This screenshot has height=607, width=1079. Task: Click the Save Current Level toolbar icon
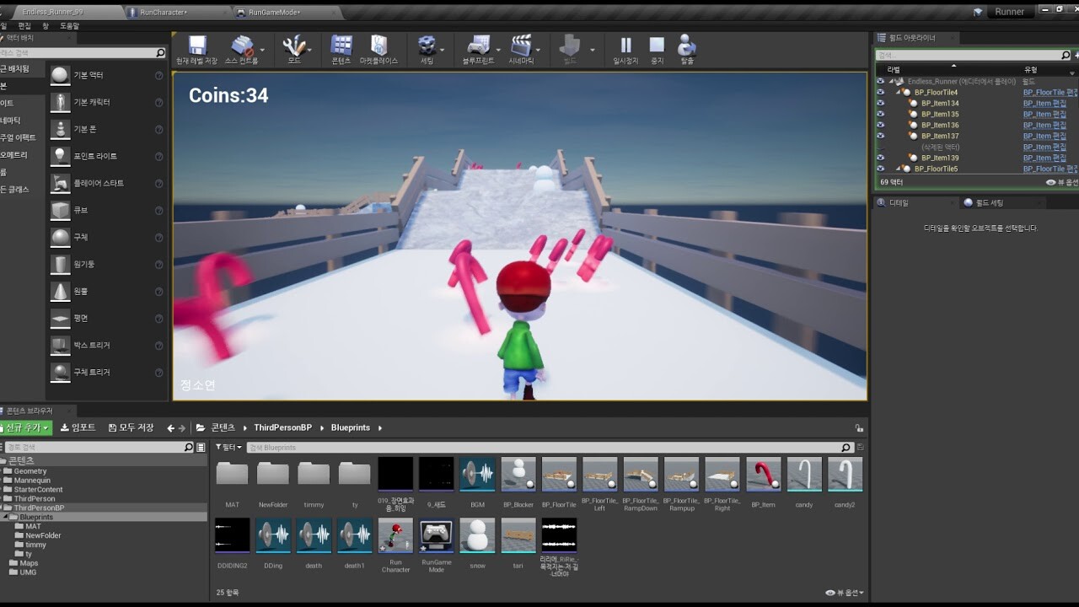click(x=196, y=47)
